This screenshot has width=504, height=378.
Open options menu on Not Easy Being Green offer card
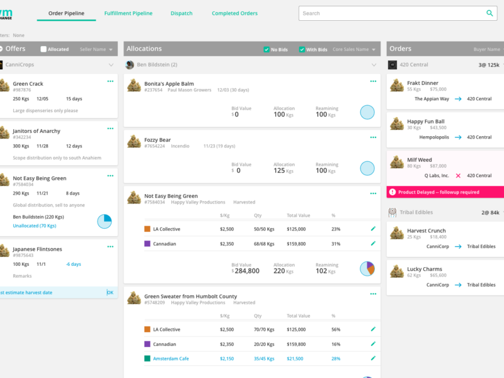[x=110, y=176]
